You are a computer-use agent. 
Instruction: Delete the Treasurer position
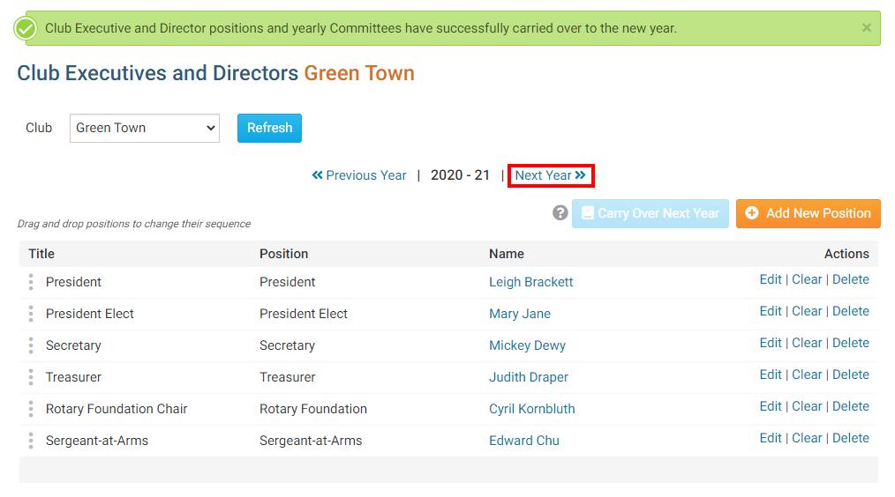tap(850, 375)
